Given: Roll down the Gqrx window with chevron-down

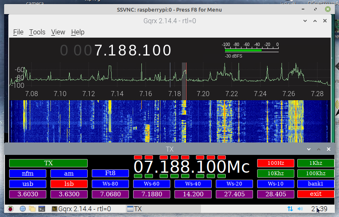Looking at the screenshot, I should [x=305, y=21].
